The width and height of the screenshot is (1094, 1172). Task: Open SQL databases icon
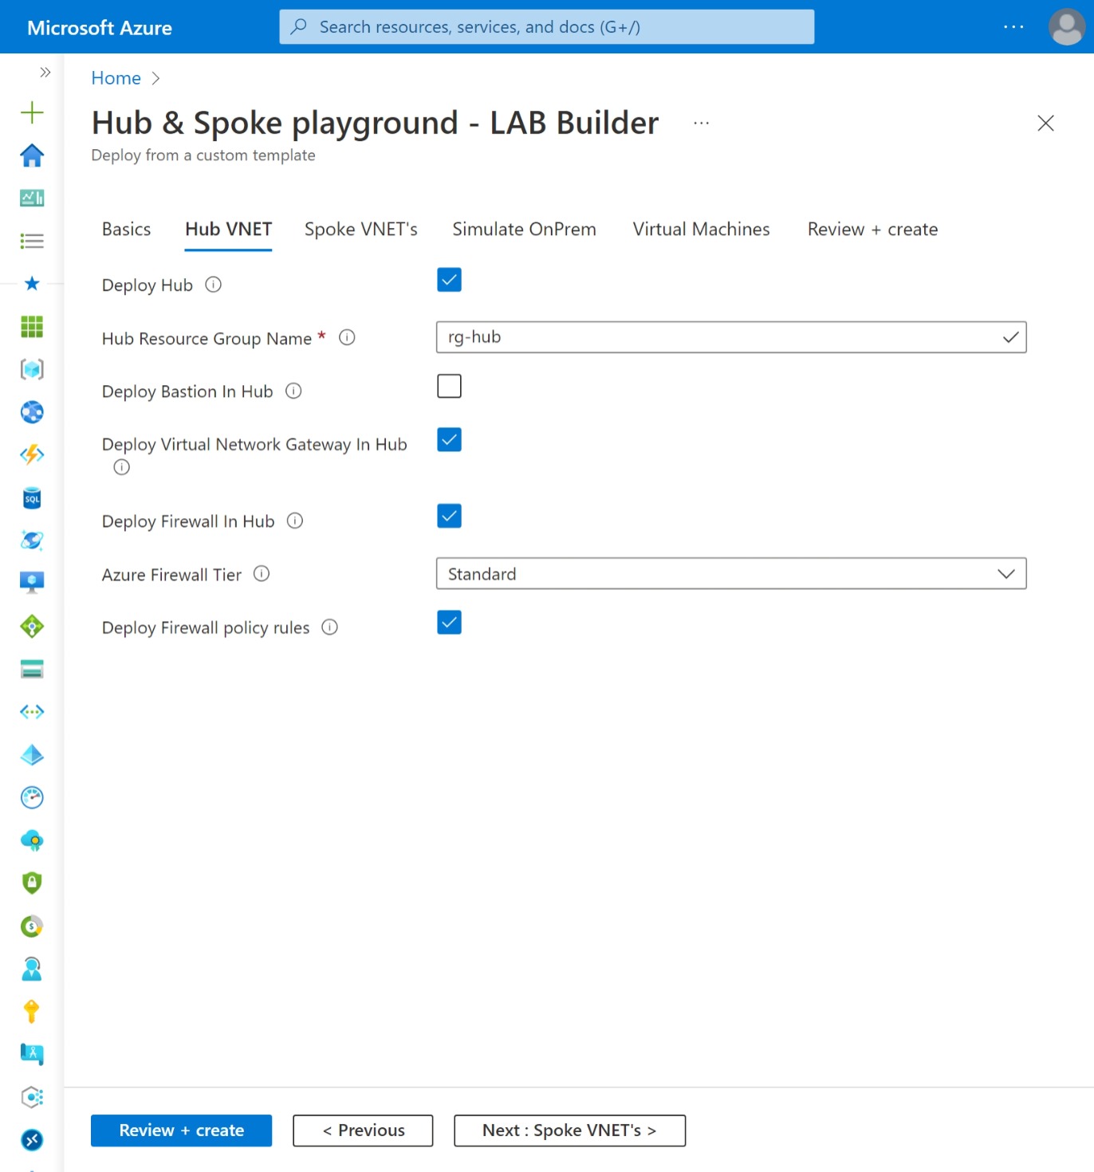(x=32, y=498)
